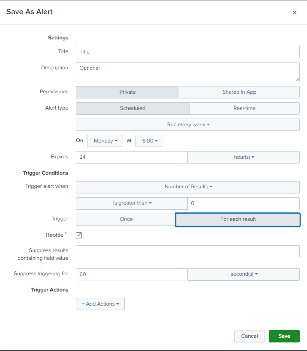This screenshot has height=351, width=307.
Task: Click the Title input field
Action: (188, 52)
